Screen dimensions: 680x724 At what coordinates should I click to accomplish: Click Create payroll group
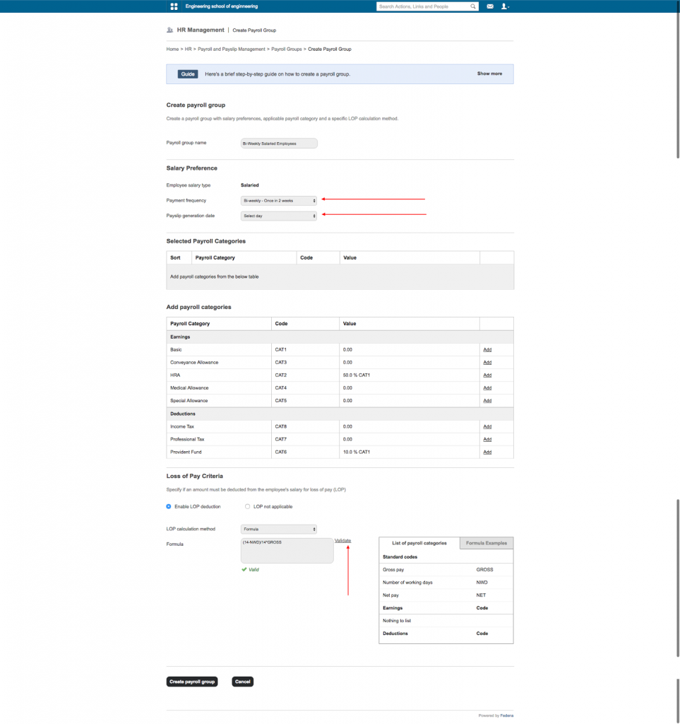pos(191,681)
